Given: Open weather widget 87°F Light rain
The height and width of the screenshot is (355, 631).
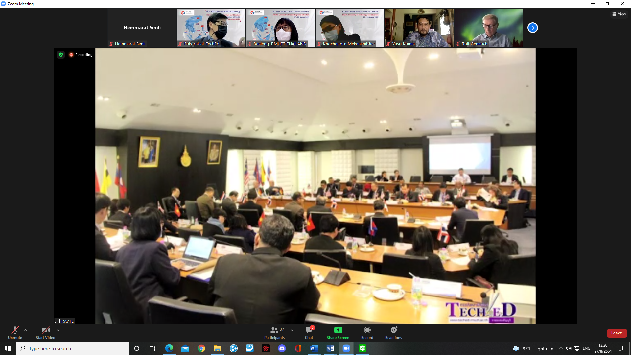Looking at the screenshot, I should pyautogui.click(x=533, y=348).
